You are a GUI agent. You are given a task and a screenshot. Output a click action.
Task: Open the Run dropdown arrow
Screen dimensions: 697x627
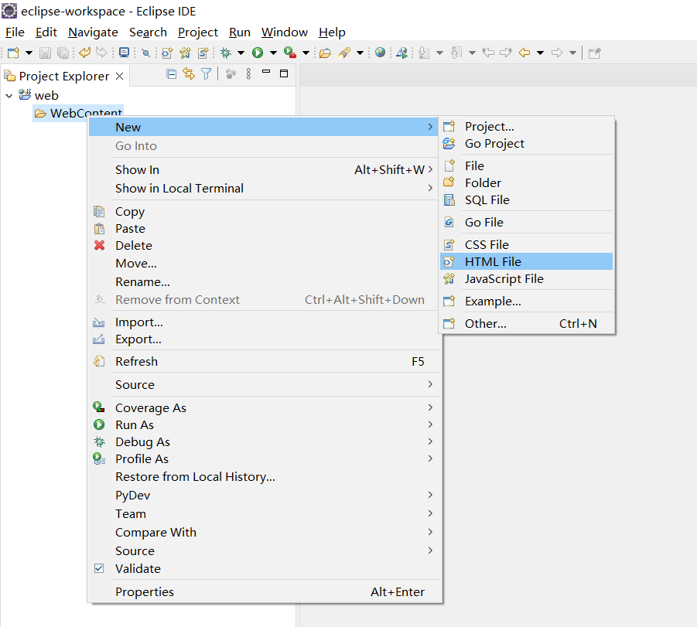(273, 53)
